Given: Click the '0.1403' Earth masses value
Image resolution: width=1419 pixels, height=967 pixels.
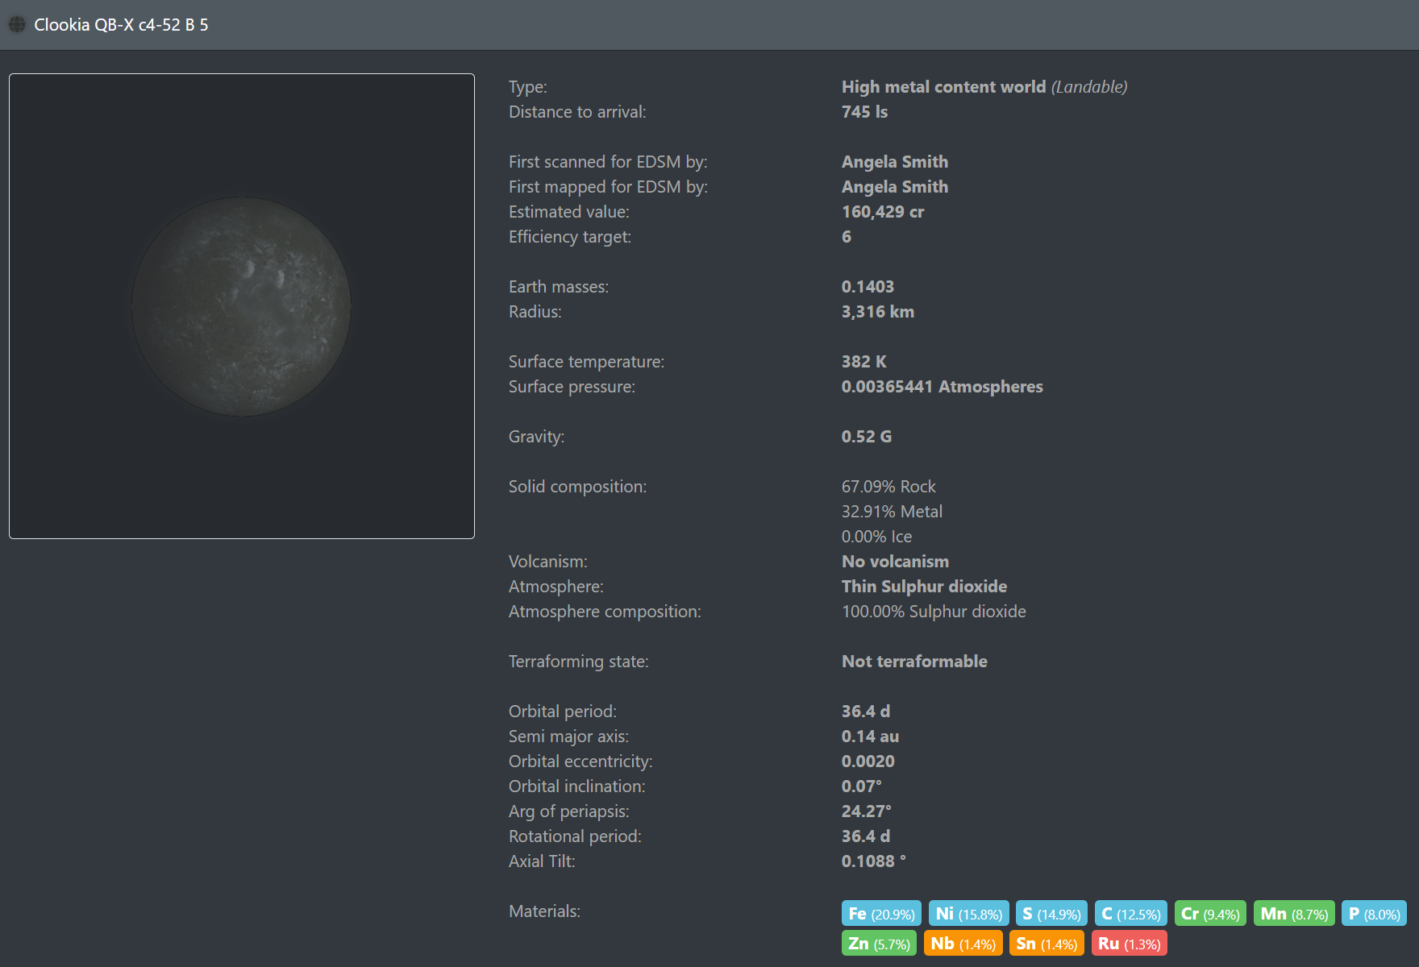Looking at the screenshot, I should (868, 287).
